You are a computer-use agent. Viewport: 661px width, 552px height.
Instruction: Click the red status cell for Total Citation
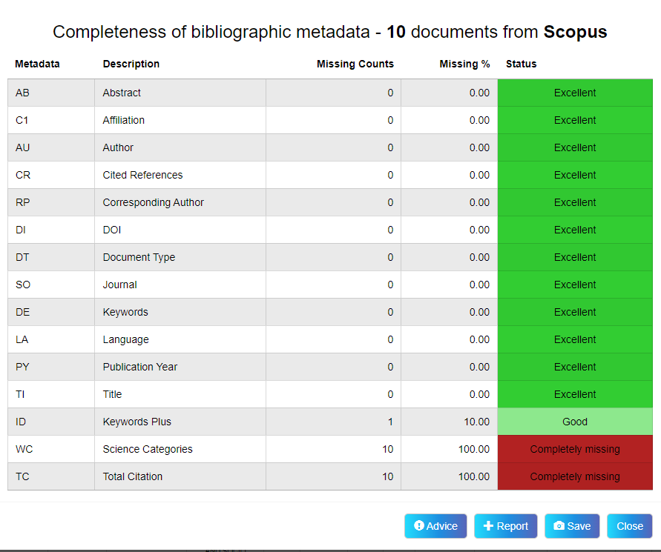(x=575, y=476)
